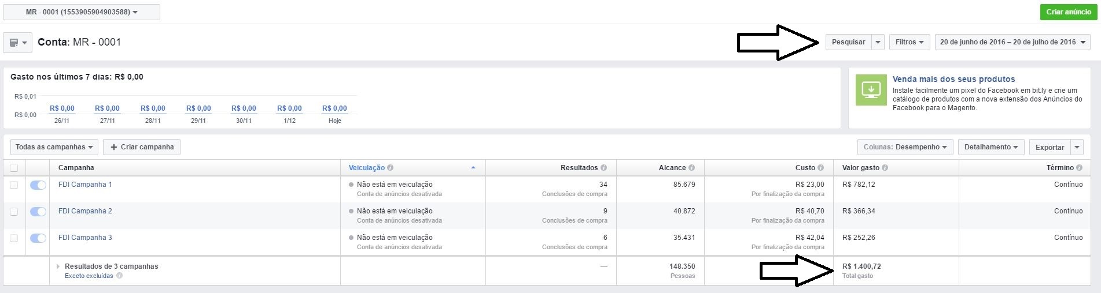Open FDI Campanha 2 link
This screenshot has width=1101, height=293.
[85, 211]
